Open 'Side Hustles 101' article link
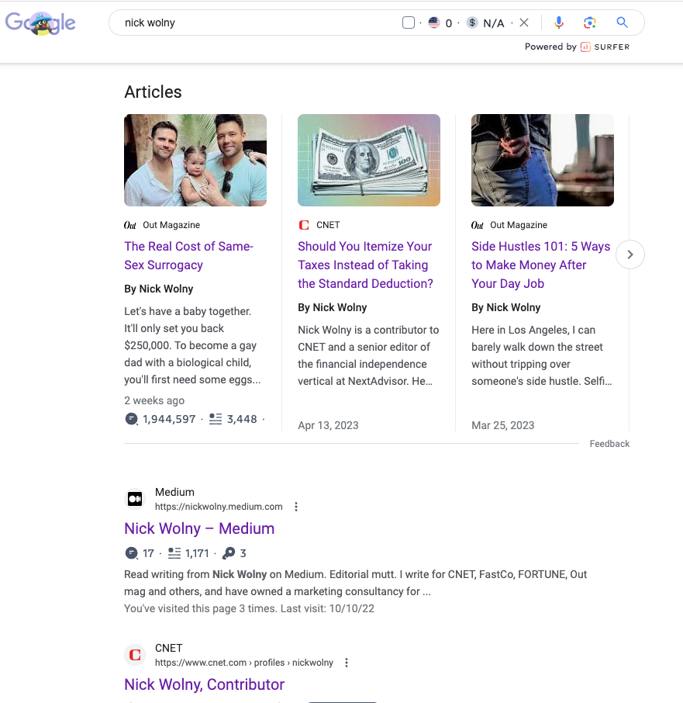Image resolution: width=683 pixels, height=703 pixels. tap(540, 265)
